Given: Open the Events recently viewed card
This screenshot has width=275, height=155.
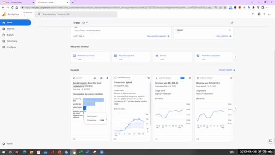Looking at the screenshot, I should (173, 57).
